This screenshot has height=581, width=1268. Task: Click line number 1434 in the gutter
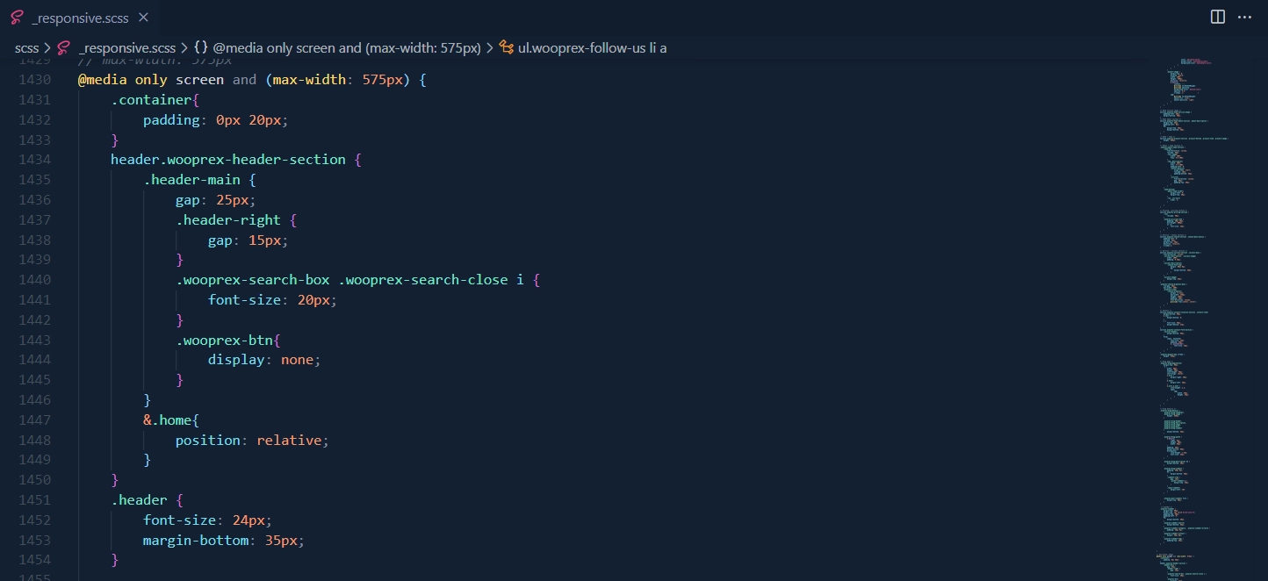[34, 160]
